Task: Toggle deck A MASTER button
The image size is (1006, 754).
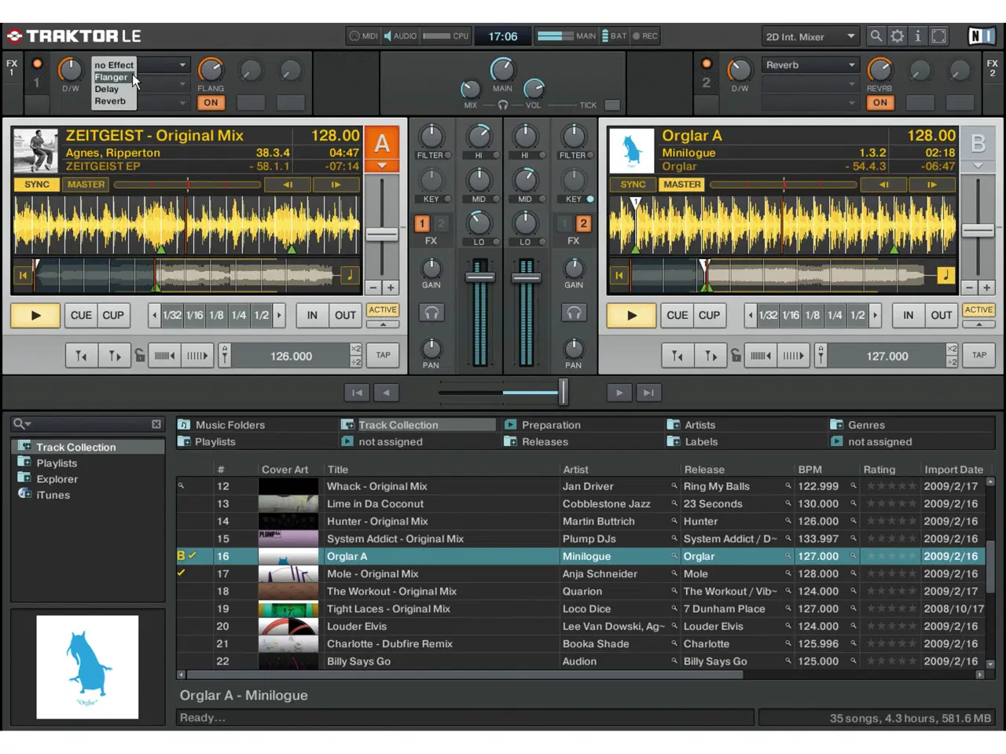Action: 86,185
